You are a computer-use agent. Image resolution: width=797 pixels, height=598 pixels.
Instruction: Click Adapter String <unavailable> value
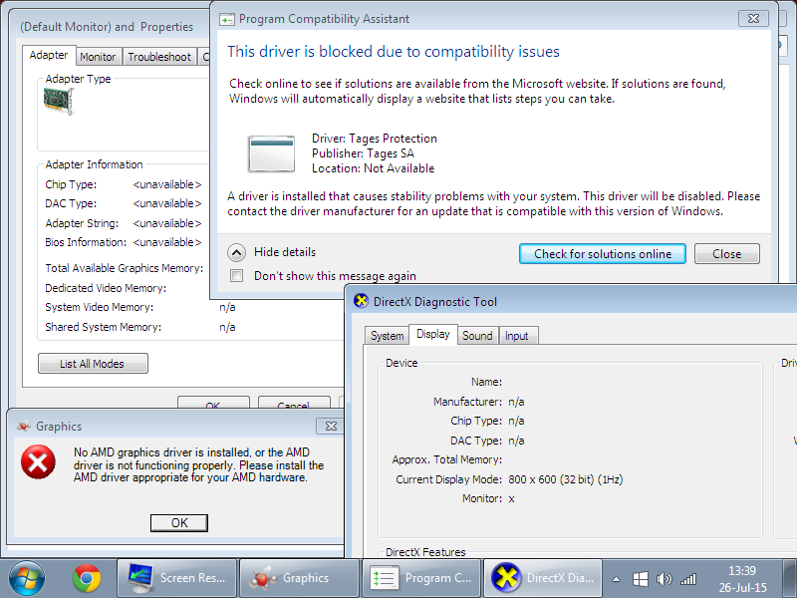167,223
